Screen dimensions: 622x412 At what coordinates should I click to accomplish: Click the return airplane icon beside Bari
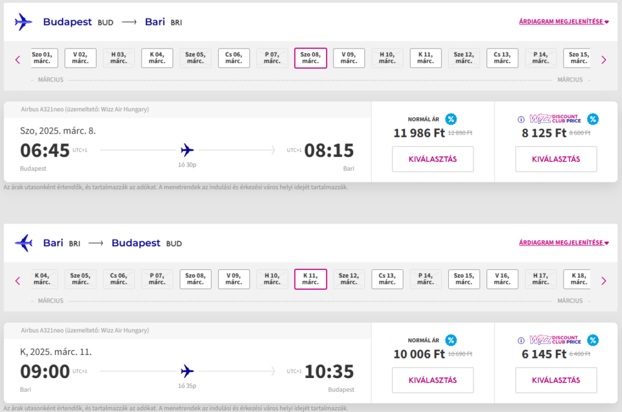[23, 243]
